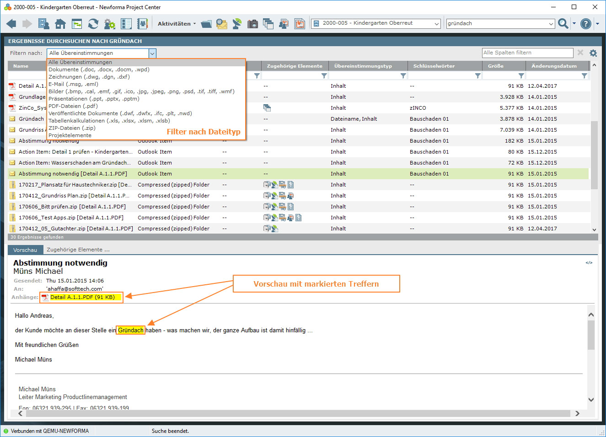Click the PDF icon of Detail A.1 row
The image size is (606, 437).
coord(12,86)
